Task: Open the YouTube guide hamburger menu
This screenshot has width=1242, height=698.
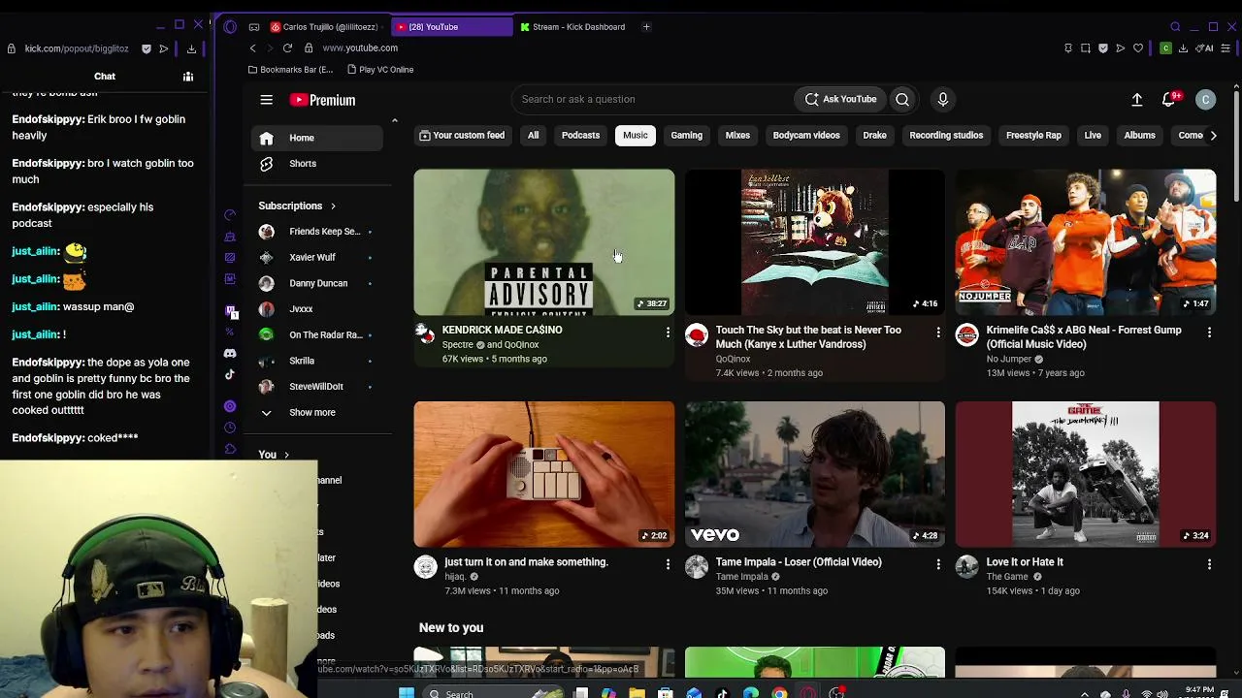Action: (x=266, y=99)
